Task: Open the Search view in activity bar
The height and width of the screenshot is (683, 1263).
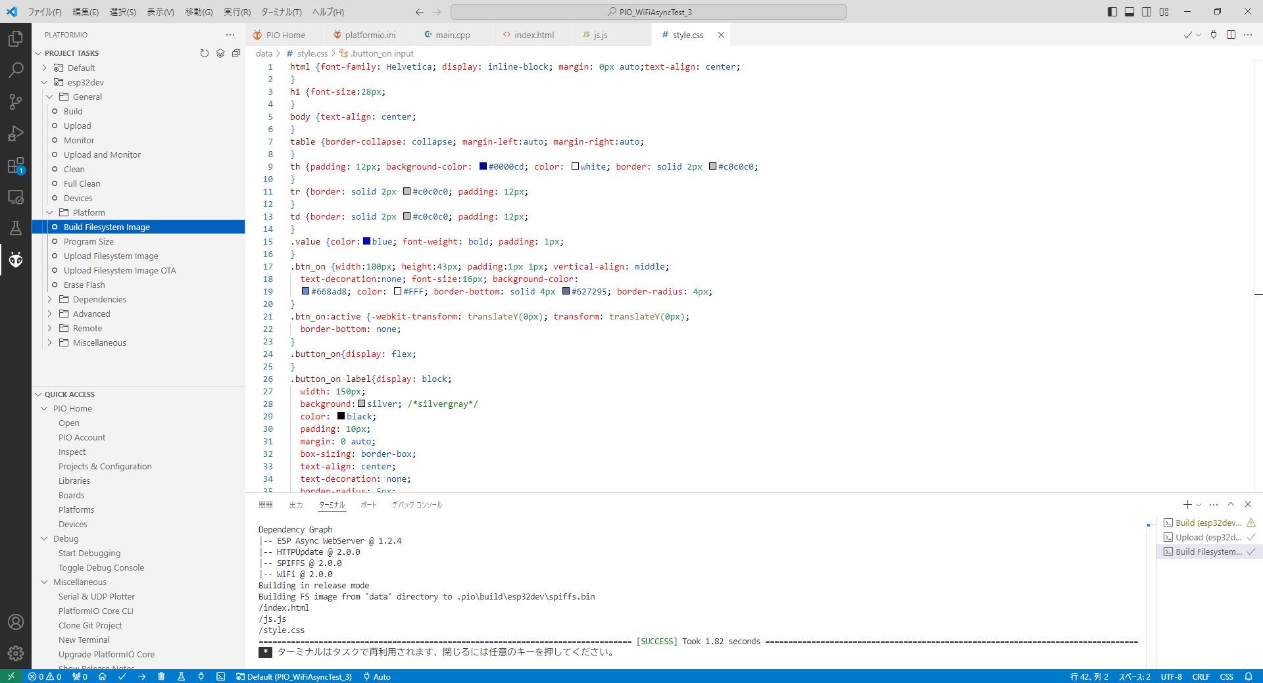Action: (x=16, y=70)
